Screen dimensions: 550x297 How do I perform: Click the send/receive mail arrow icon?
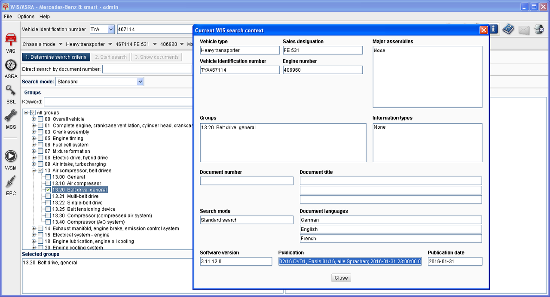tap(539, 29)
